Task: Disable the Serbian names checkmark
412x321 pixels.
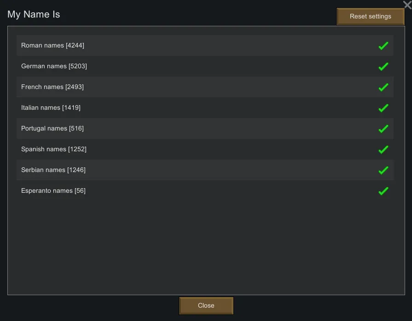Action: click(383, 170)
